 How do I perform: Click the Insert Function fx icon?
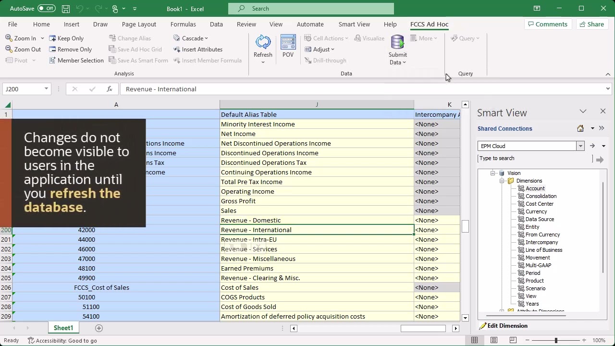tap(110, 89)
